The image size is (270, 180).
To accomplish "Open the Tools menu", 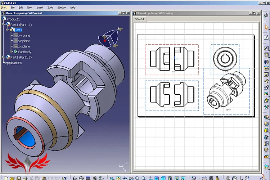I will (x=50, y=8).
